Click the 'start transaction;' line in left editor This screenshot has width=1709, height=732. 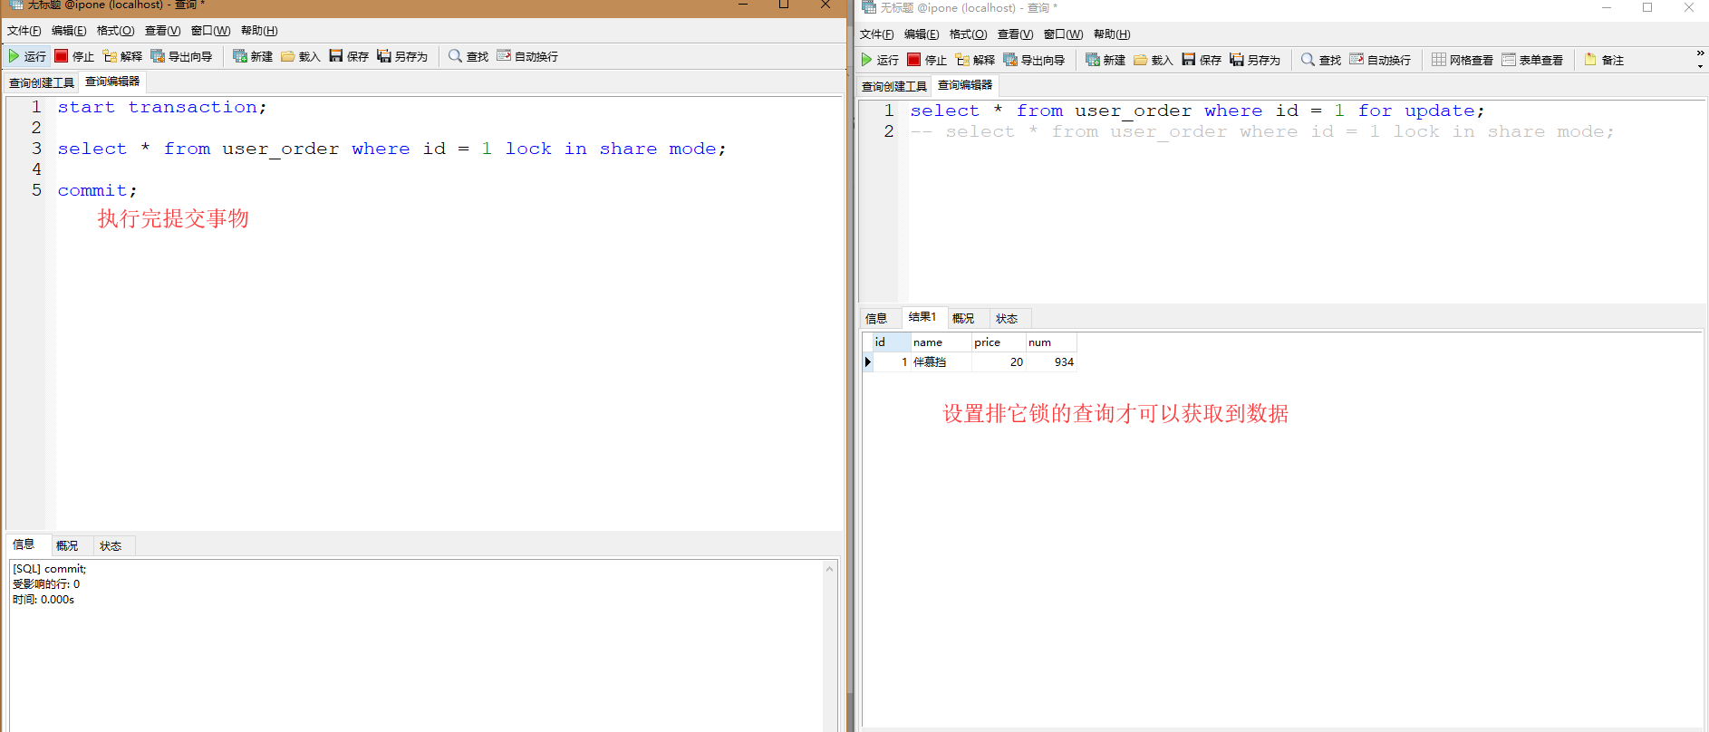pyautogui.click(x=162, y=107)
